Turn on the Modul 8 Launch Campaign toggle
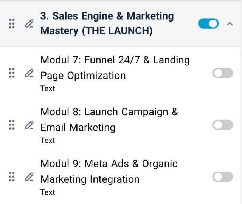 222,125
